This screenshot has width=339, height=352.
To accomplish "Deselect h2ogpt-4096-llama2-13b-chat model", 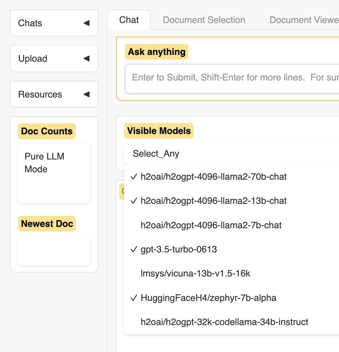I will pyautogui.click(x=232, y=201).
